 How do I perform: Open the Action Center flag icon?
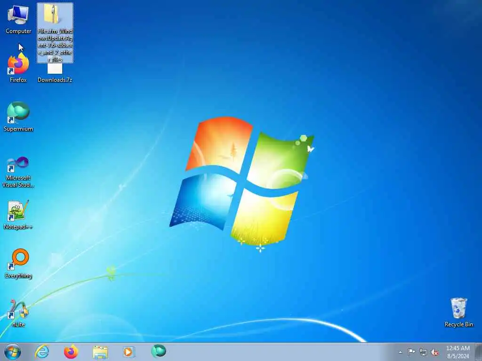tap(411, 352)
